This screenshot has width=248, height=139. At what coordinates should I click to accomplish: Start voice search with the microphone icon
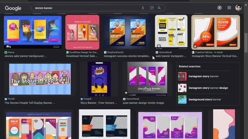click(143, 8)
